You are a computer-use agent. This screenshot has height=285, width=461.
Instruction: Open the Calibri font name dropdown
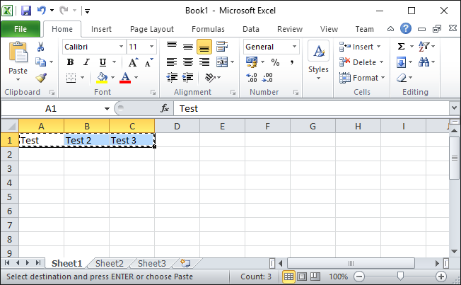tap(121, 47)
